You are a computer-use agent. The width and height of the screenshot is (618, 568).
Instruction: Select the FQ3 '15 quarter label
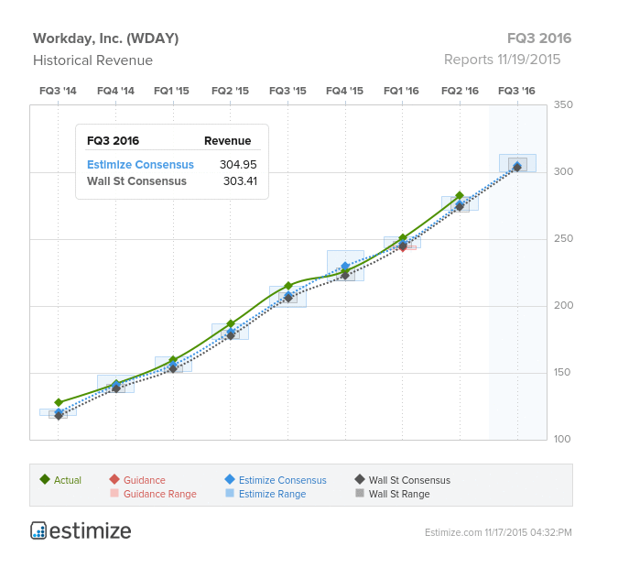tap(287, 91)
